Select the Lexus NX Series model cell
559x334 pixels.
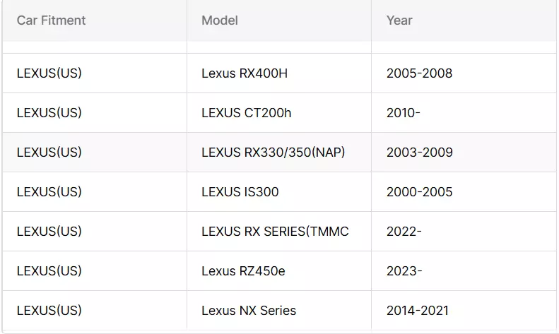tap(279, 311)
